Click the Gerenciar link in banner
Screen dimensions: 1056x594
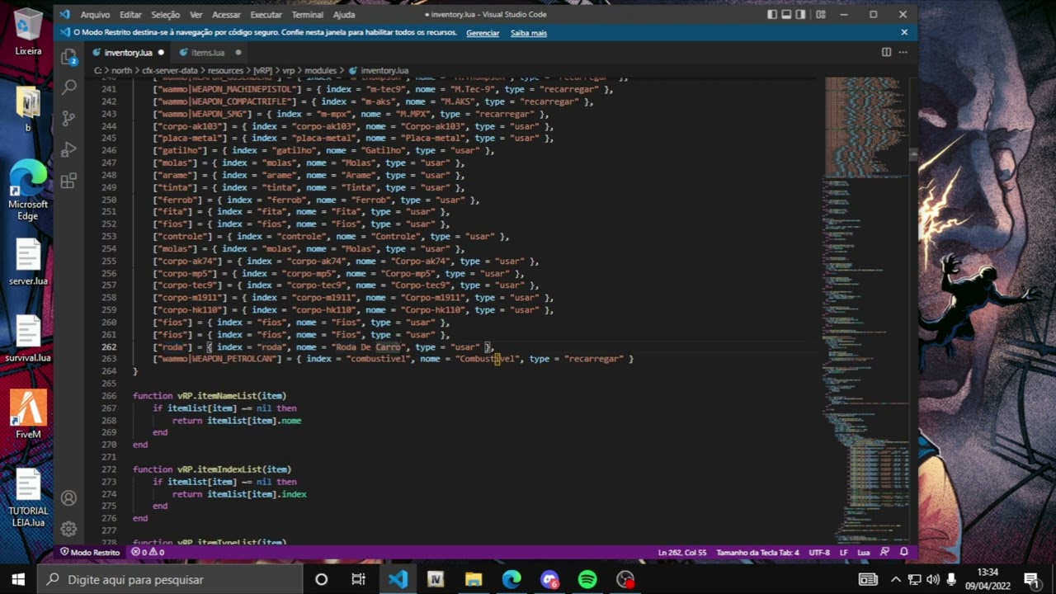pos(483,33)
